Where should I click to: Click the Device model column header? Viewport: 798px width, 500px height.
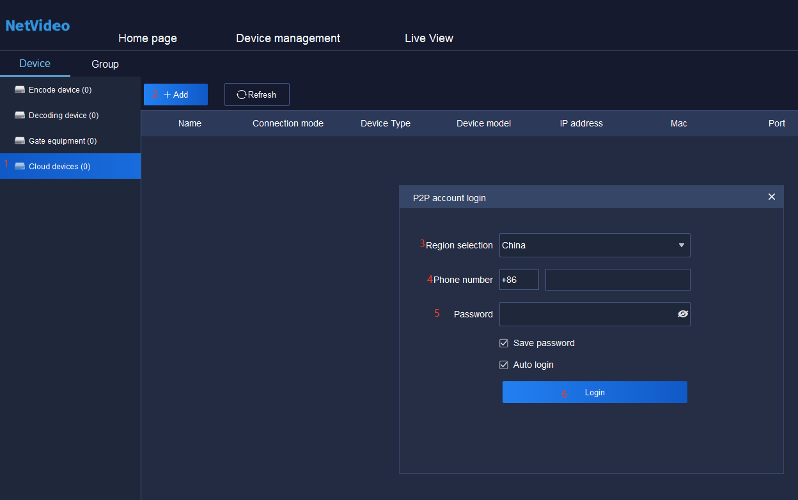484,123
